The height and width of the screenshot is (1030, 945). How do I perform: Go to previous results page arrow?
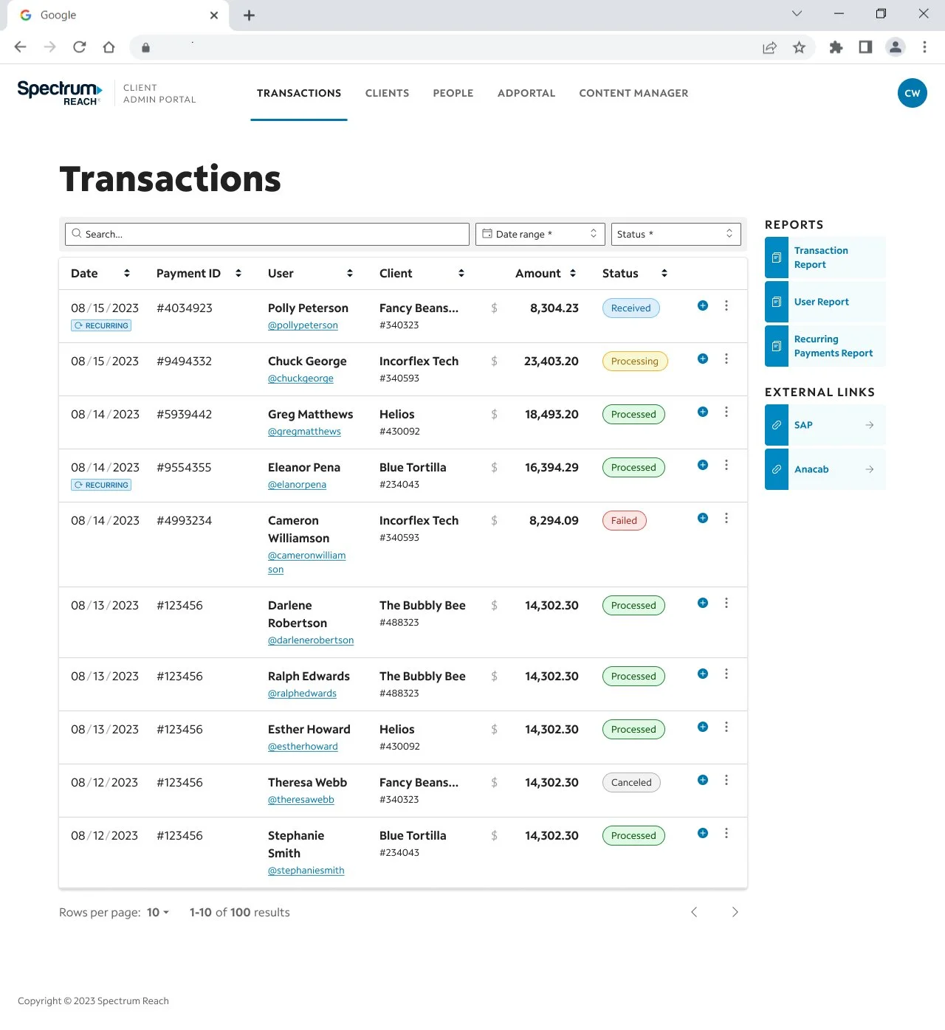click(694, 912)
